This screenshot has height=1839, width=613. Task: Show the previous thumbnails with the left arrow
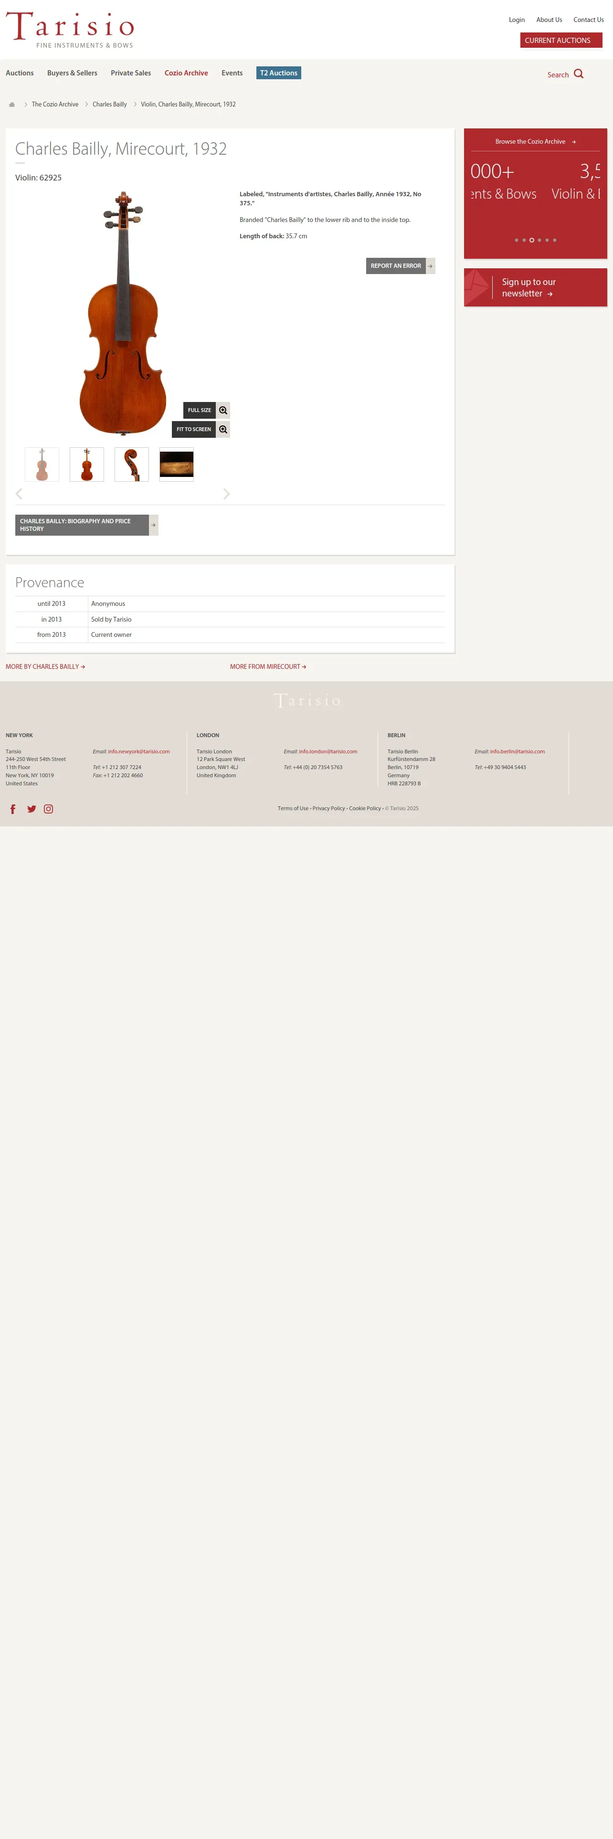point(19,494)
